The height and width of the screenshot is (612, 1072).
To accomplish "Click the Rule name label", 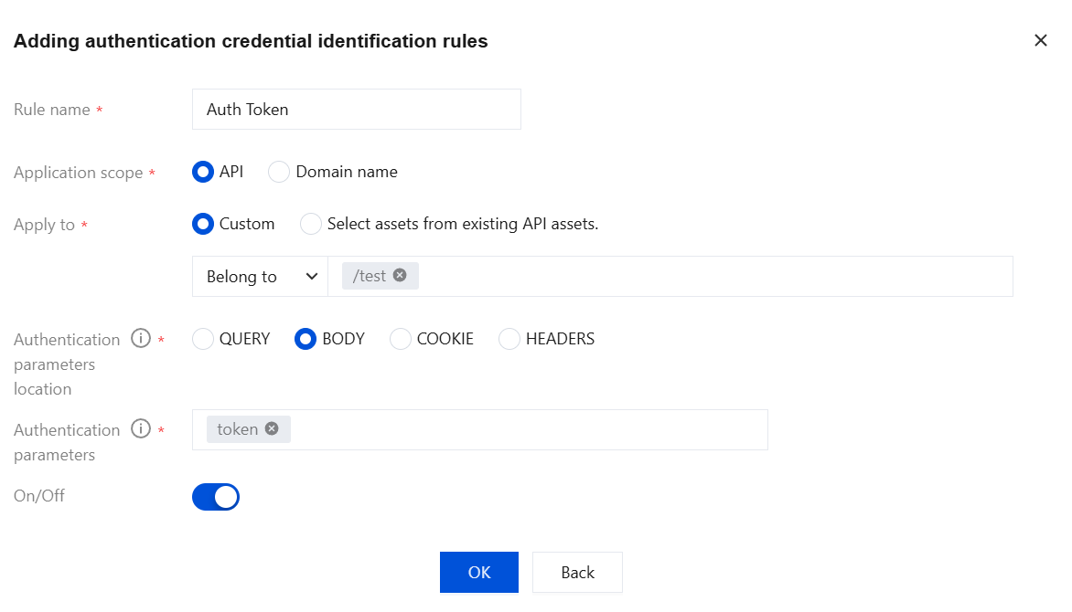I will click(52, 110).
